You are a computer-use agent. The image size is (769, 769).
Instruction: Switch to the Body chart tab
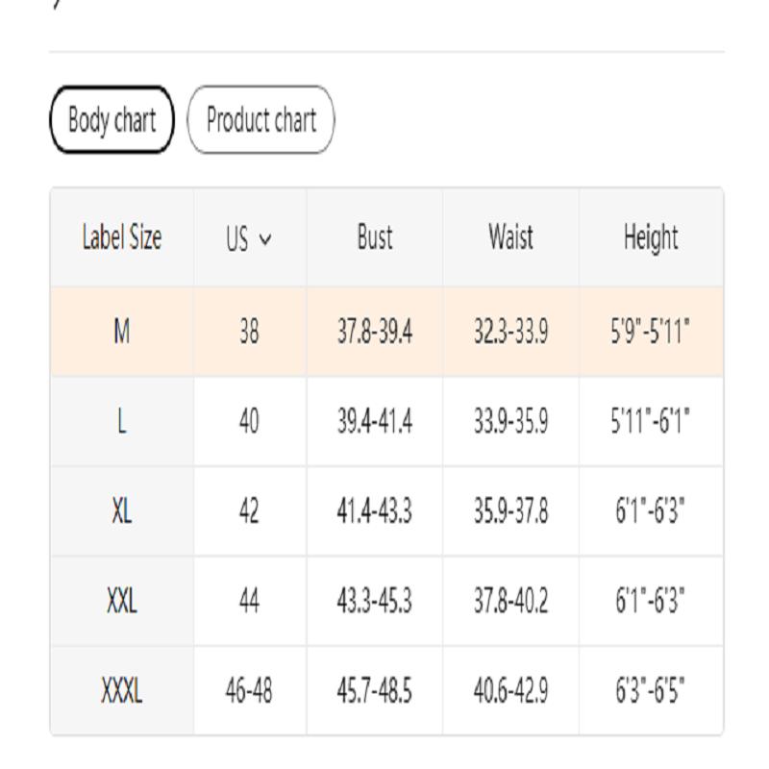tap(112, 120)
